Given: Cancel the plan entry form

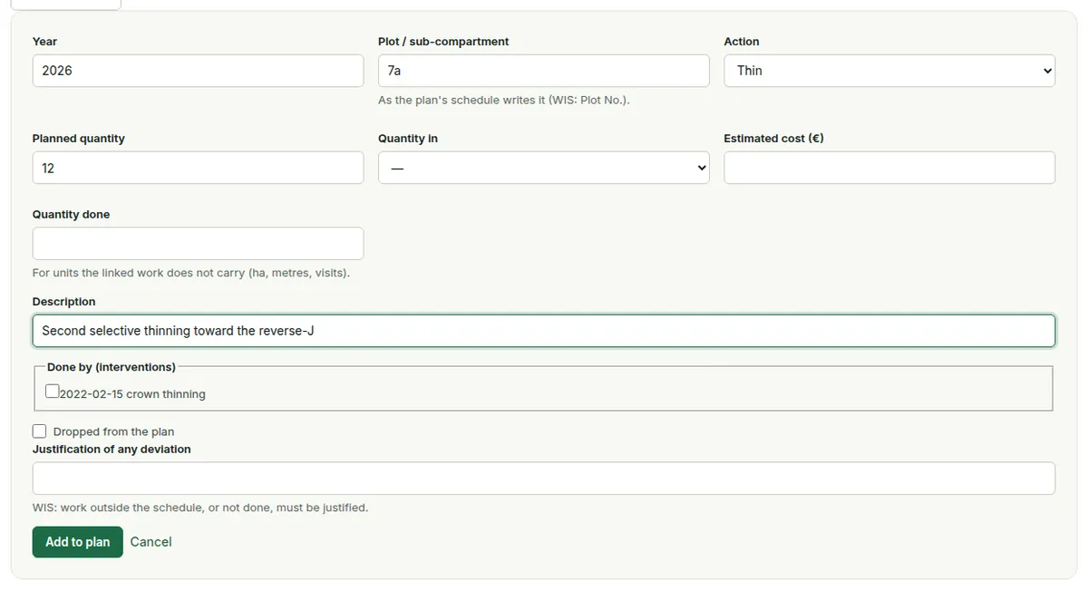Looking at the screenshot, I should tap(151, 542).
